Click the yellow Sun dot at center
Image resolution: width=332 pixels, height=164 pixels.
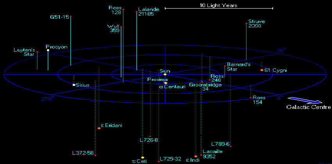click(x=165, y=74)
